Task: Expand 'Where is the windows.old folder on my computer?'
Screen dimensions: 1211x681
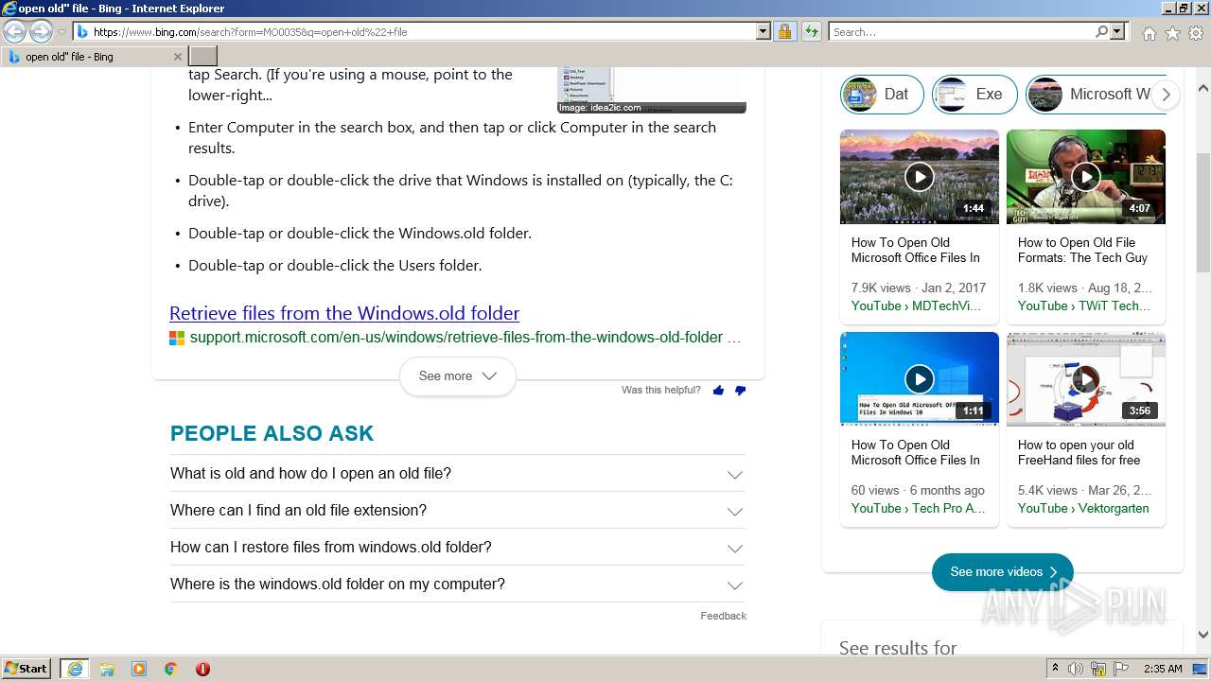Action: 458,585
